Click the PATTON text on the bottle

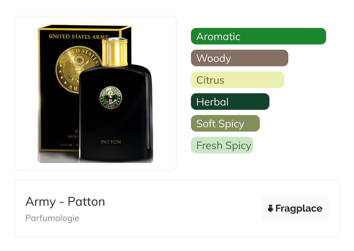click(x=111, y=142)
